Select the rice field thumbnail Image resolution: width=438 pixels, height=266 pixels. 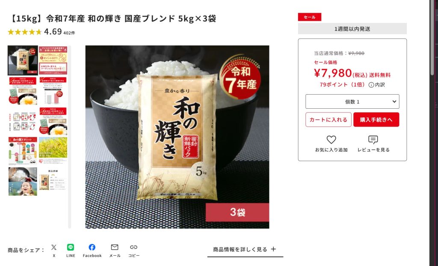pyautogui.click(x=53, y=150)
